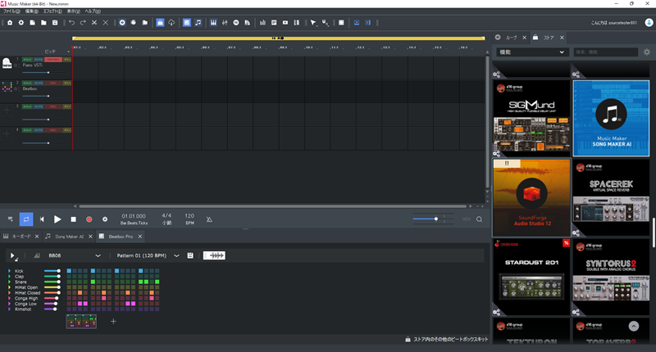Adjust the Kick volume slider
The image size is (656, 352).
[52, 271]
